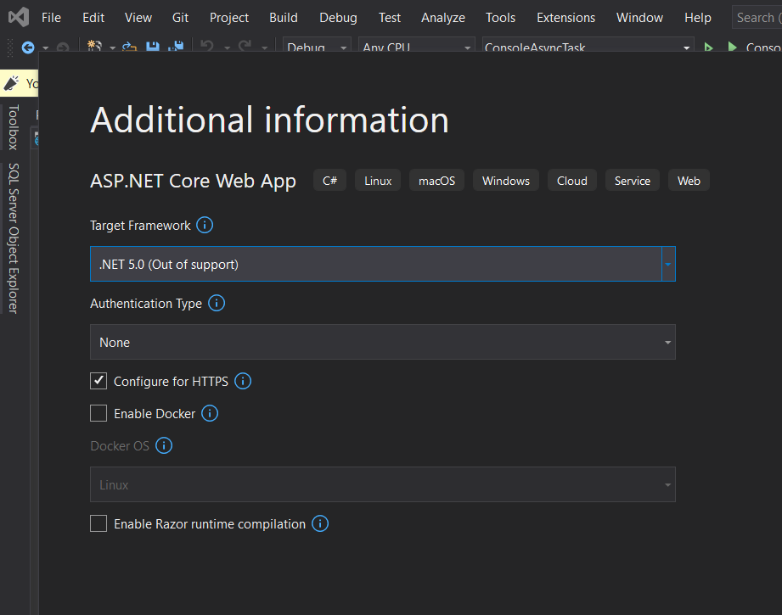
Task: Open the Project menu
Action: [x=229, y=18]
